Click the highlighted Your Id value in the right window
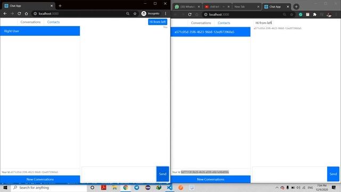 pyautogui.click(x=205, y=172)
